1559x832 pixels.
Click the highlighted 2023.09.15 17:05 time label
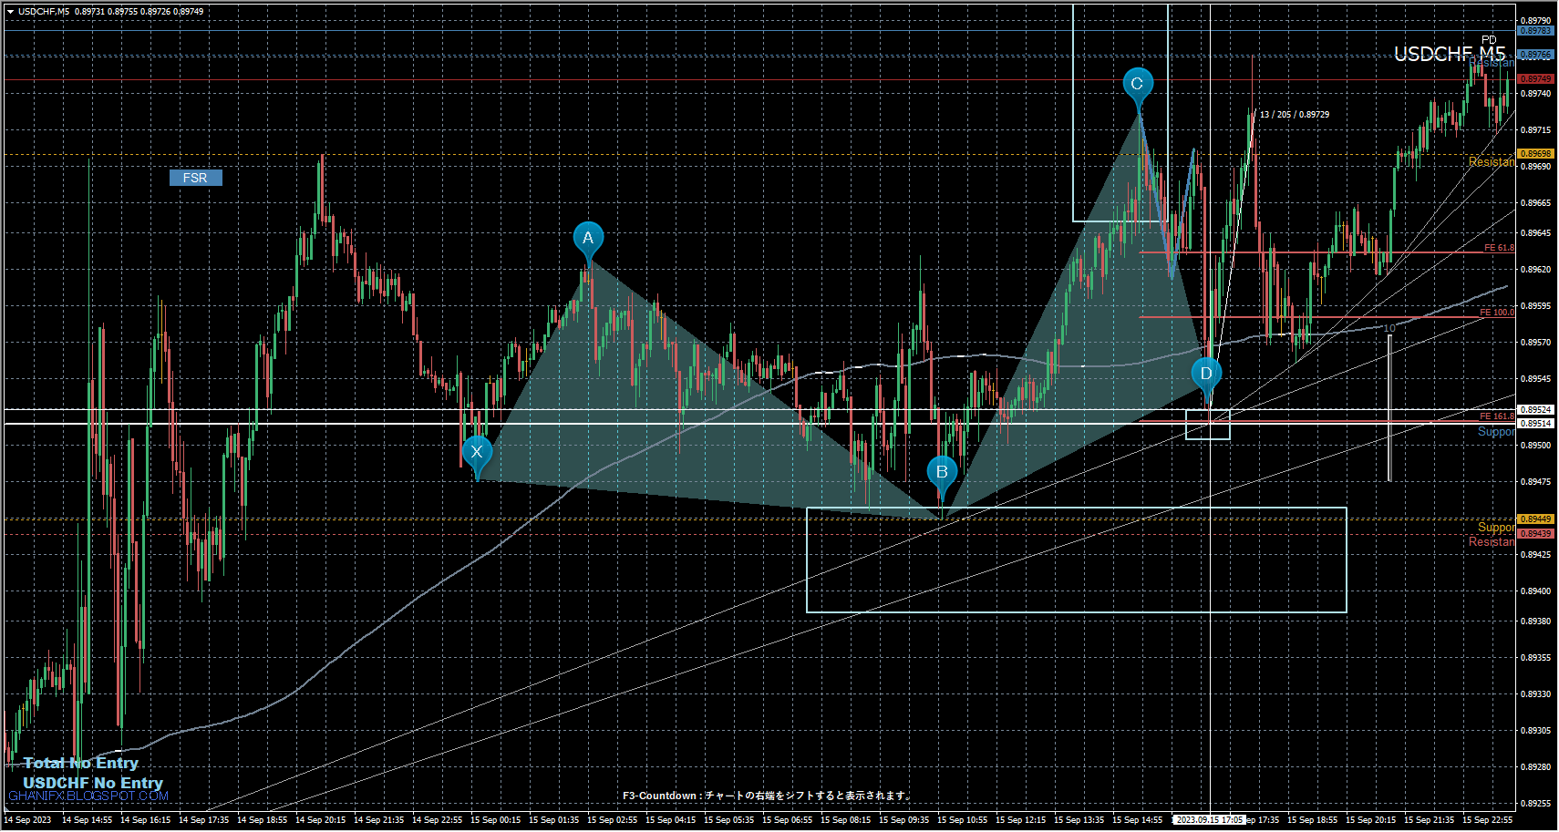1209,820
